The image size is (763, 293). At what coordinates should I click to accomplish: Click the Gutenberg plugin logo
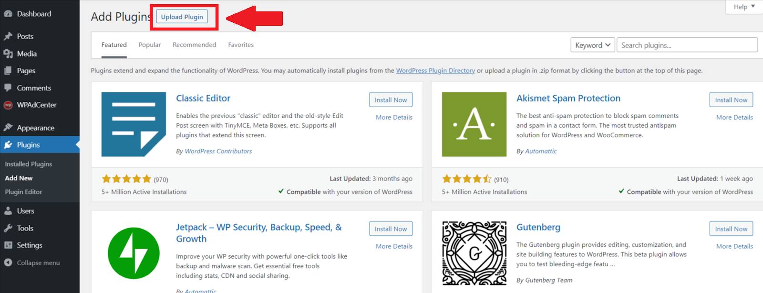click(x=474, y=253)
